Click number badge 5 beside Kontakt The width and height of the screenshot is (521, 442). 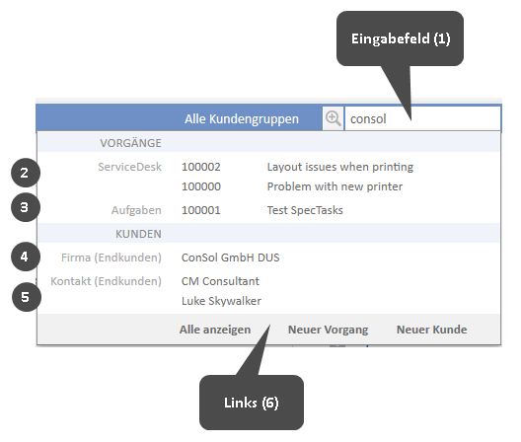27,297
